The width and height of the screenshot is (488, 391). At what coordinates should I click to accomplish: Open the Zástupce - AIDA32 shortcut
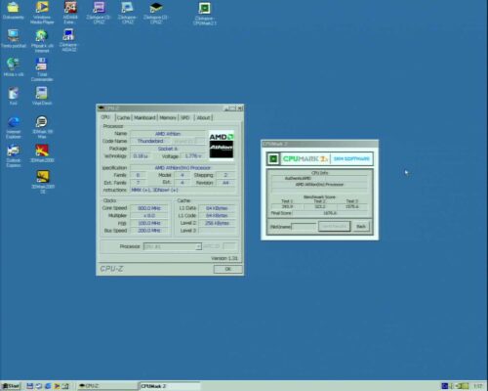click(68, 40)
